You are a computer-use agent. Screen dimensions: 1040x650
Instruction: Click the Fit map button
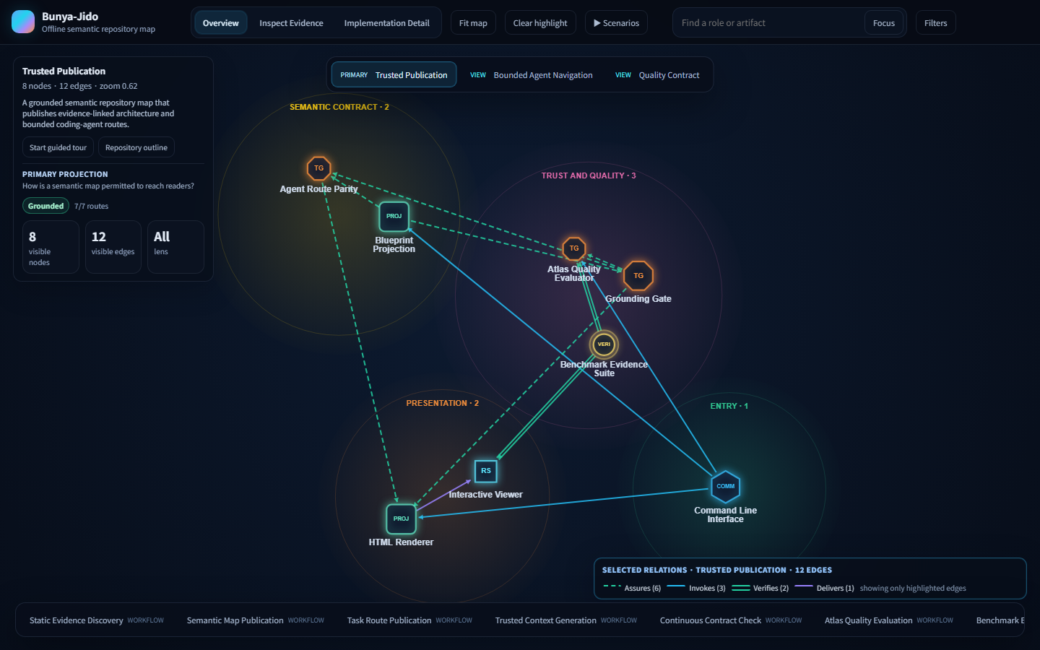coord(473,23)
